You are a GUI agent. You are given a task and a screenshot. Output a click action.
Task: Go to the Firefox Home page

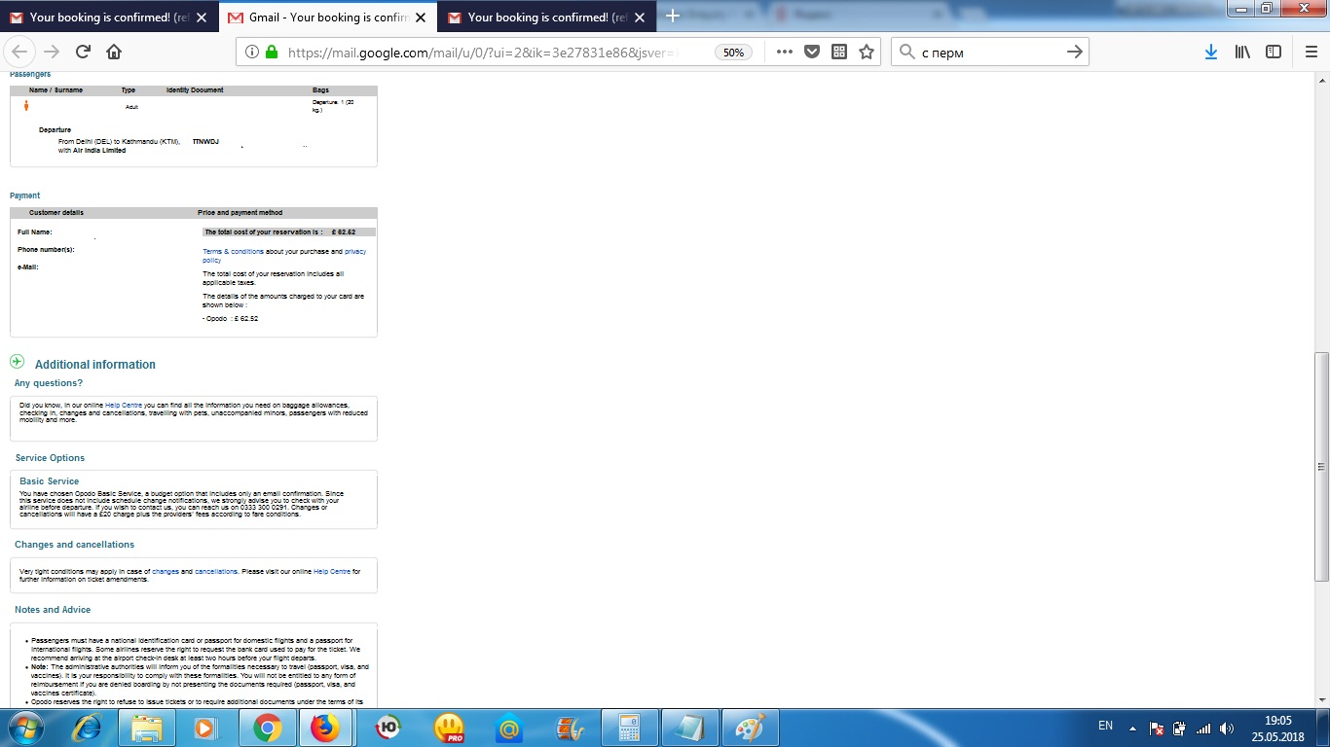click(114, 53)
